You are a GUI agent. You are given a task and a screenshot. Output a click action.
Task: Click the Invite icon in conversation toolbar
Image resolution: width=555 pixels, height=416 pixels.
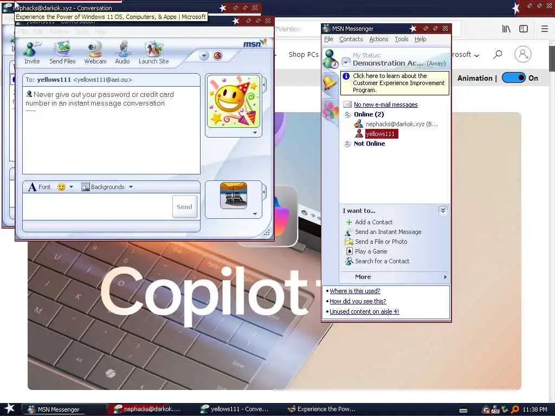(32, 53)
